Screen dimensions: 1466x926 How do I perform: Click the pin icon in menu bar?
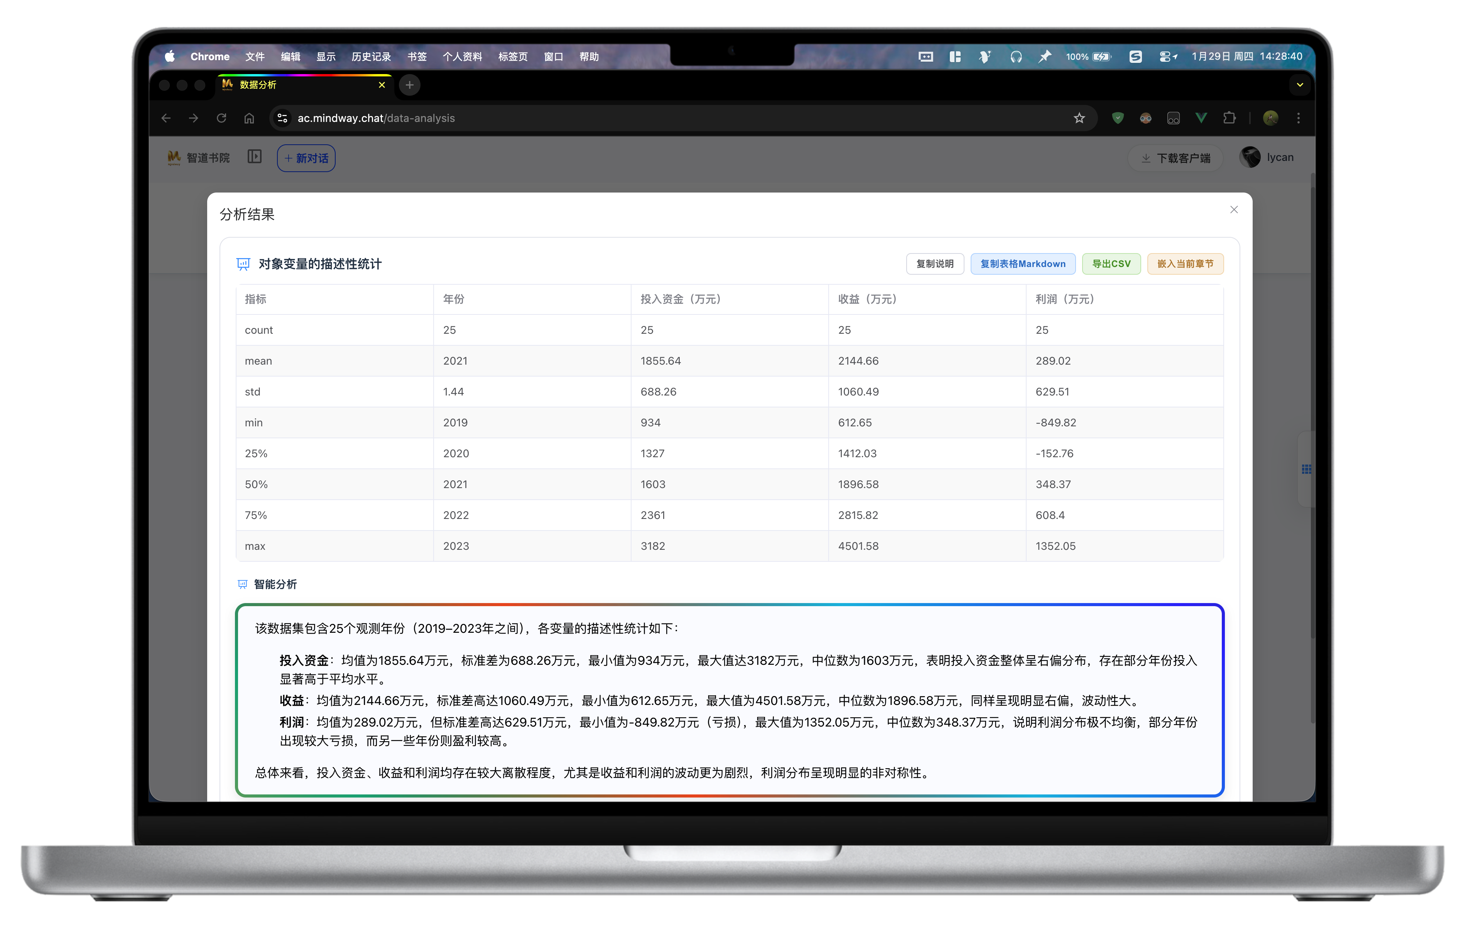click(x=1045, y=57)
